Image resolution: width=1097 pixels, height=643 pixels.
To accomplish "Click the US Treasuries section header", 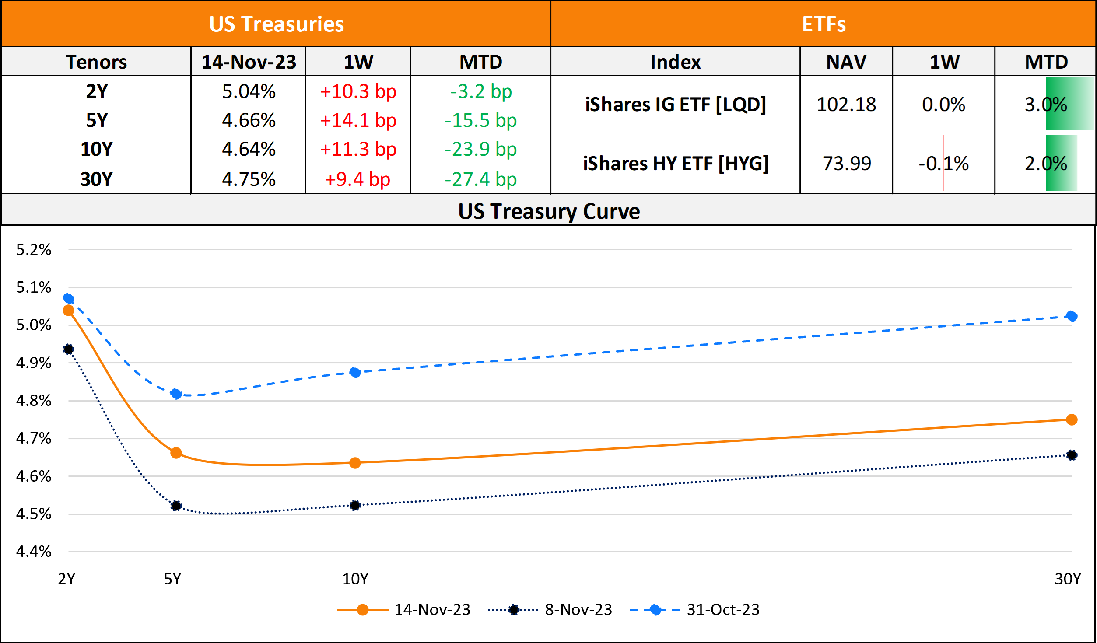I will 276,24.
